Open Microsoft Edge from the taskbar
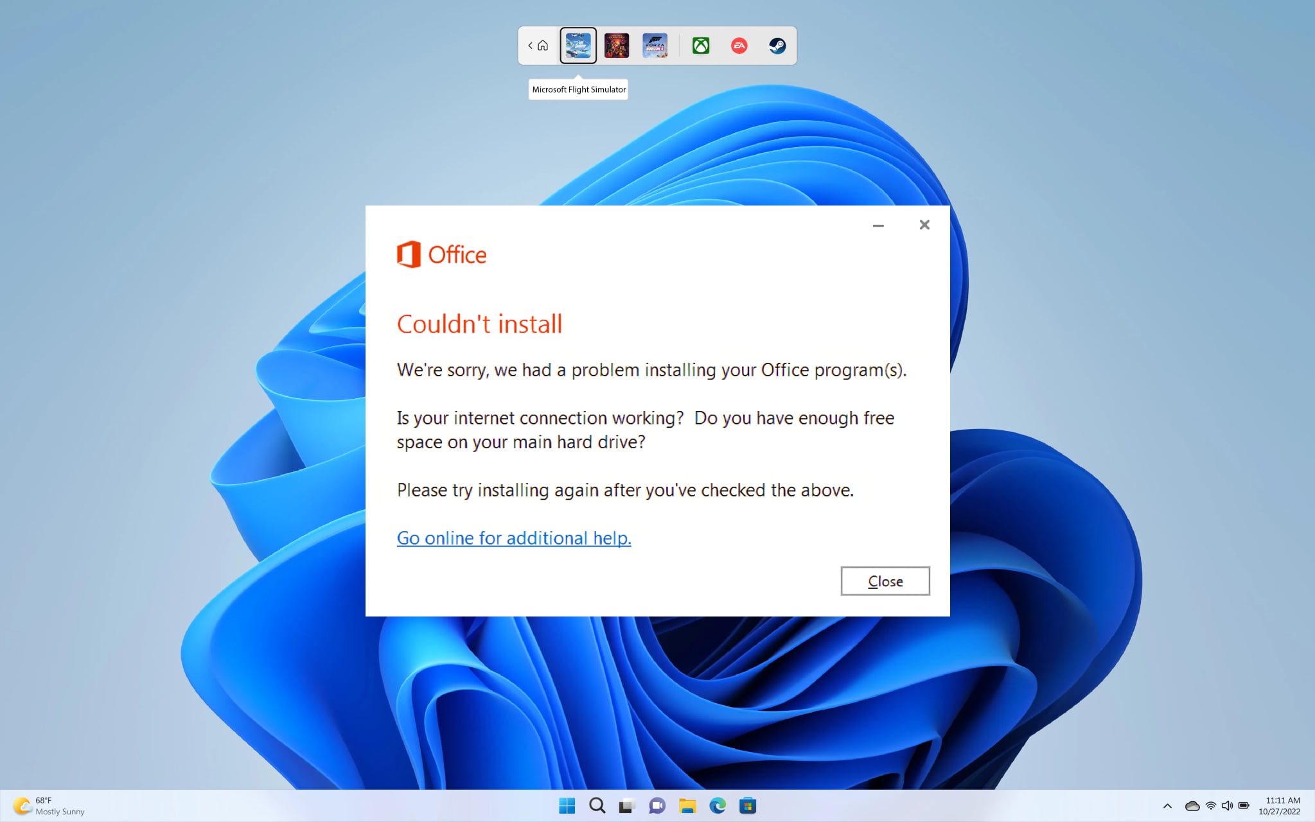This screenshot has height=822, width=1315. 718,805
